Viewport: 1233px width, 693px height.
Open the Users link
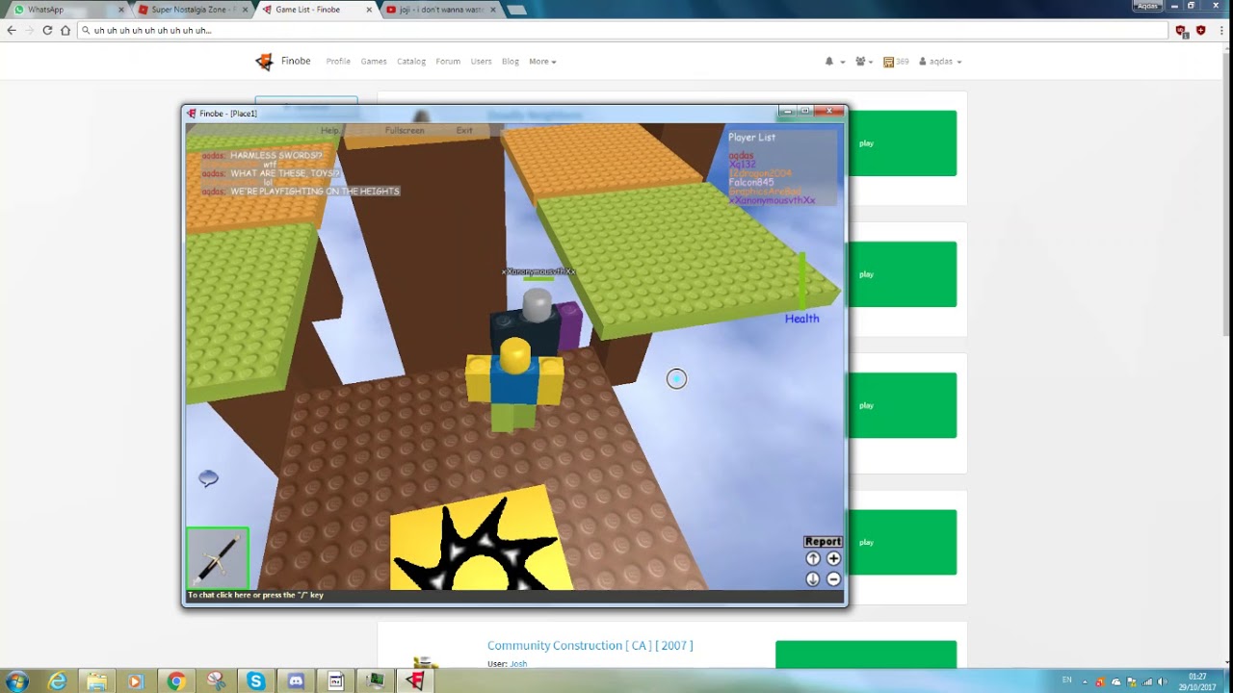pyautogui.click(x=481, y=62)
